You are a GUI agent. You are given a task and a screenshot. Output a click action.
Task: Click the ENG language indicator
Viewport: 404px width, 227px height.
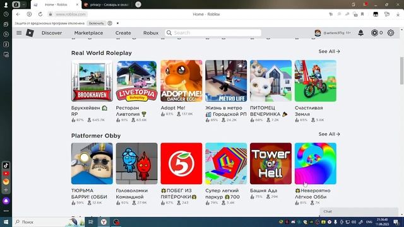[x=369, y=222]
